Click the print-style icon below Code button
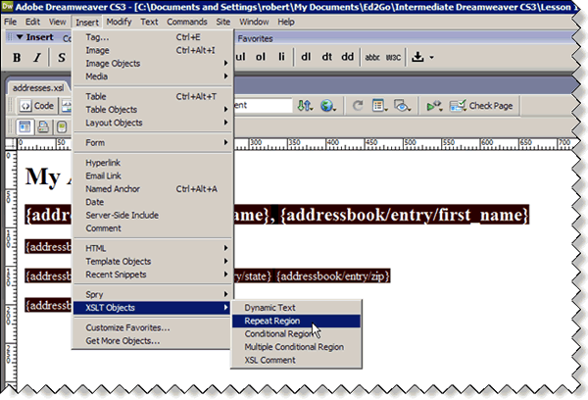588x400 pixels. click(43, 126)
